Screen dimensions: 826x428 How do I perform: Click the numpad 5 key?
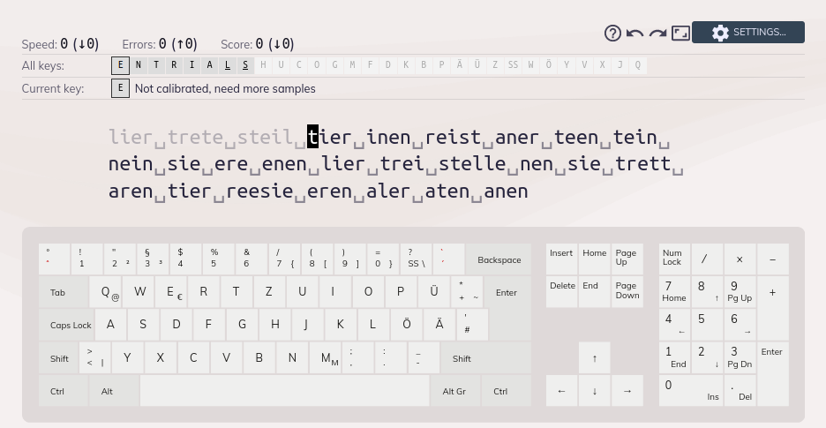click(707, 325)
